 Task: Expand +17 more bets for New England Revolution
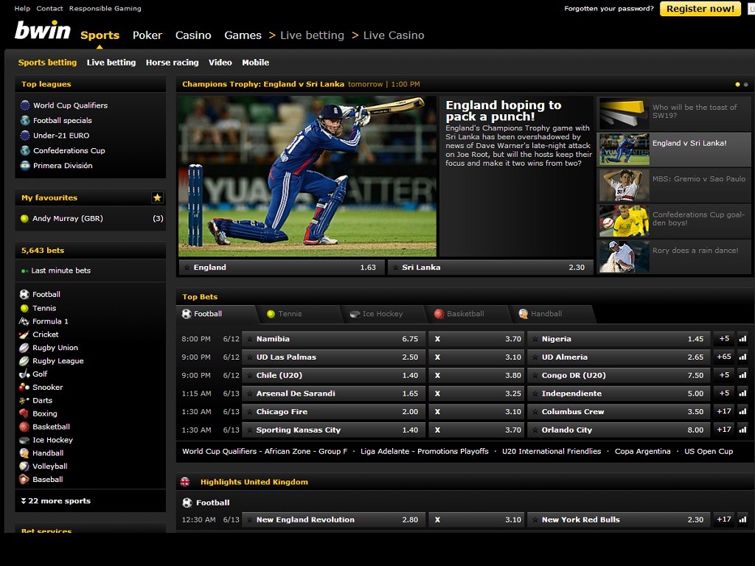(x=724, y=520)
